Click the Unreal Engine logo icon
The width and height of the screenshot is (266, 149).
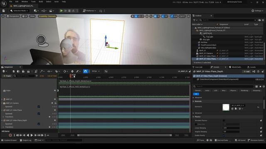pos(4,4)
